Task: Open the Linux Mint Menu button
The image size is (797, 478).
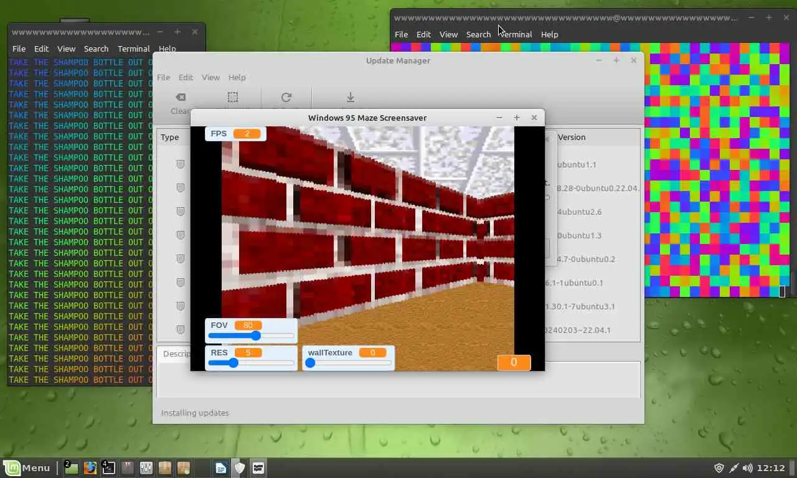Action: (27, 467)
